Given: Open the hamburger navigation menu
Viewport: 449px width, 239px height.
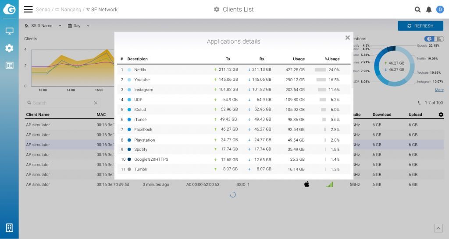Looking at the screenshot, I should pyautogui.click(x=28, y=10).
